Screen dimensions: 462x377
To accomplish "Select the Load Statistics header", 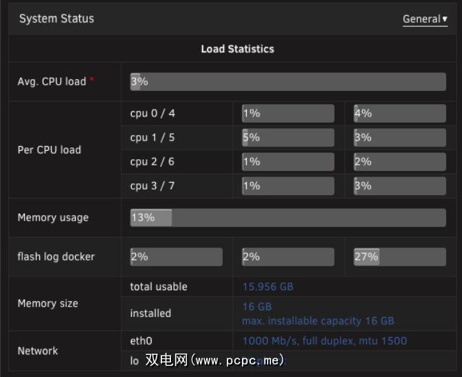I will tap(237, 49).
